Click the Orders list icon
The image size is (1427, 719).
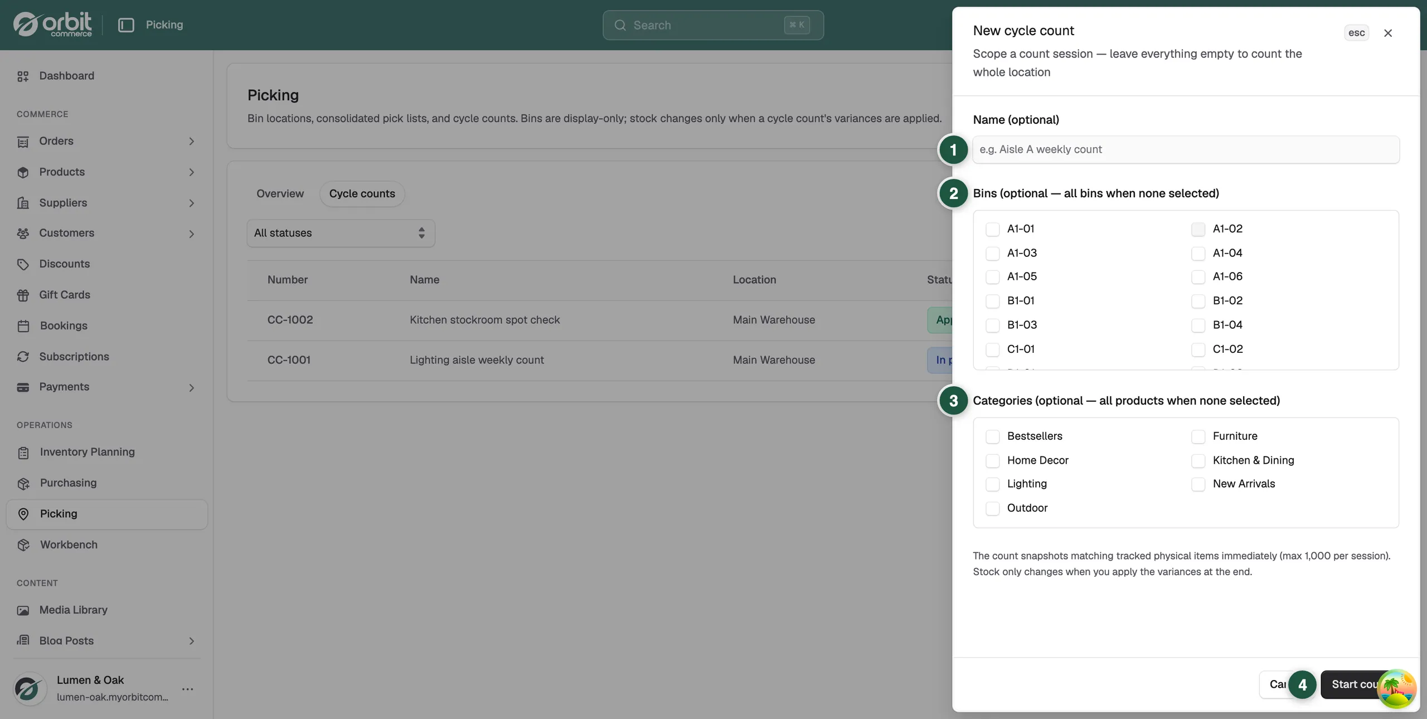pos(23,142)
